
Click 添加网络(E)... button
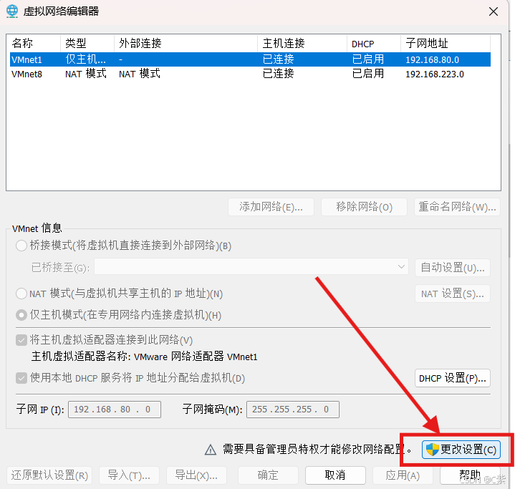coord(271,207)
